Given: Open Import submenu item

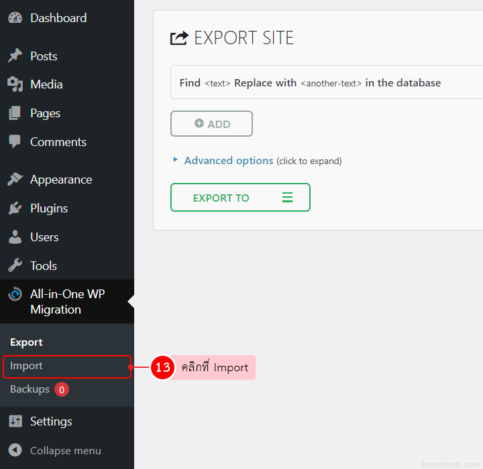Looking at the screenshot, I should pyautogui.click(x=27, y=366).
